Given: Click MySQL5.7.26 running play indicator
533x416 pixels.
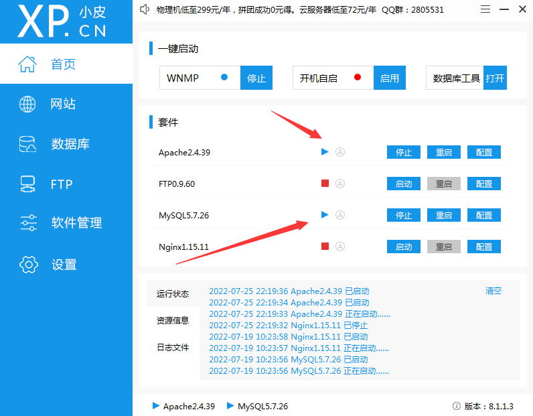Looking at the screenshot, I should [x=325, y=214].
